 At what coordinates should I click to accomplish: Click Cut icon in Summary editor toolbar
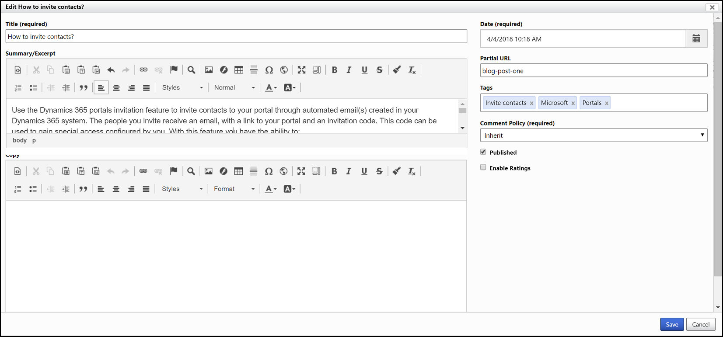coord(36,70)
